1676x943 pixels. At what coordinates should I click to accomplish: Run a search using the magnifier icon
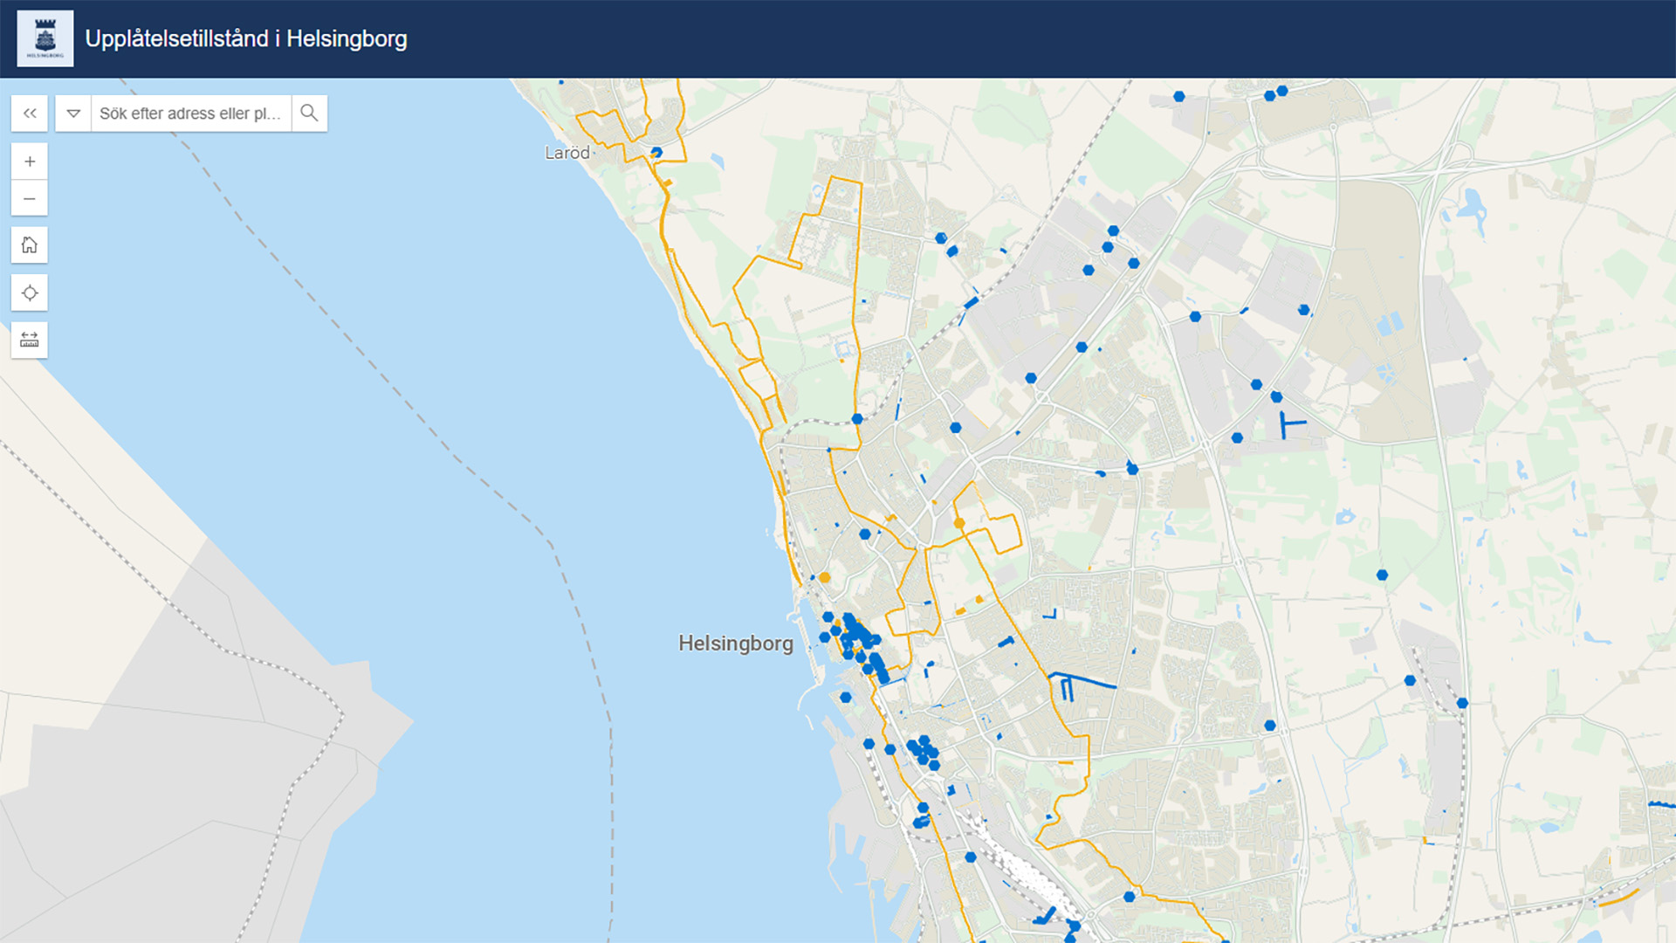pyautogui.click(x=309, y=113)
